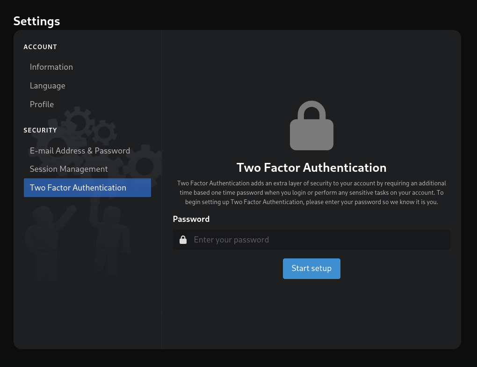Click the ACCOUNT section header
Viewport: 477px width, 367px height.
pyautogui.click(x=40, y=47)
